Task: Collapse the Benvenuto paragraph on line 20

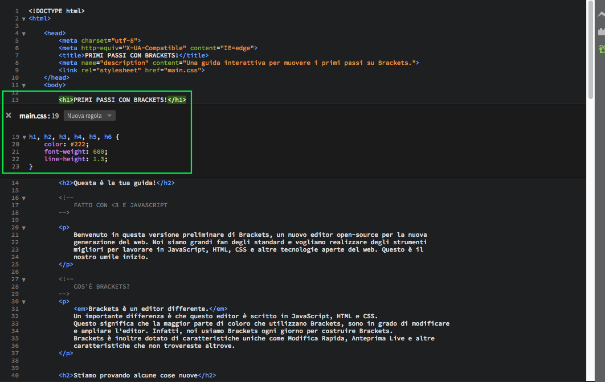Action: [23, 228]
